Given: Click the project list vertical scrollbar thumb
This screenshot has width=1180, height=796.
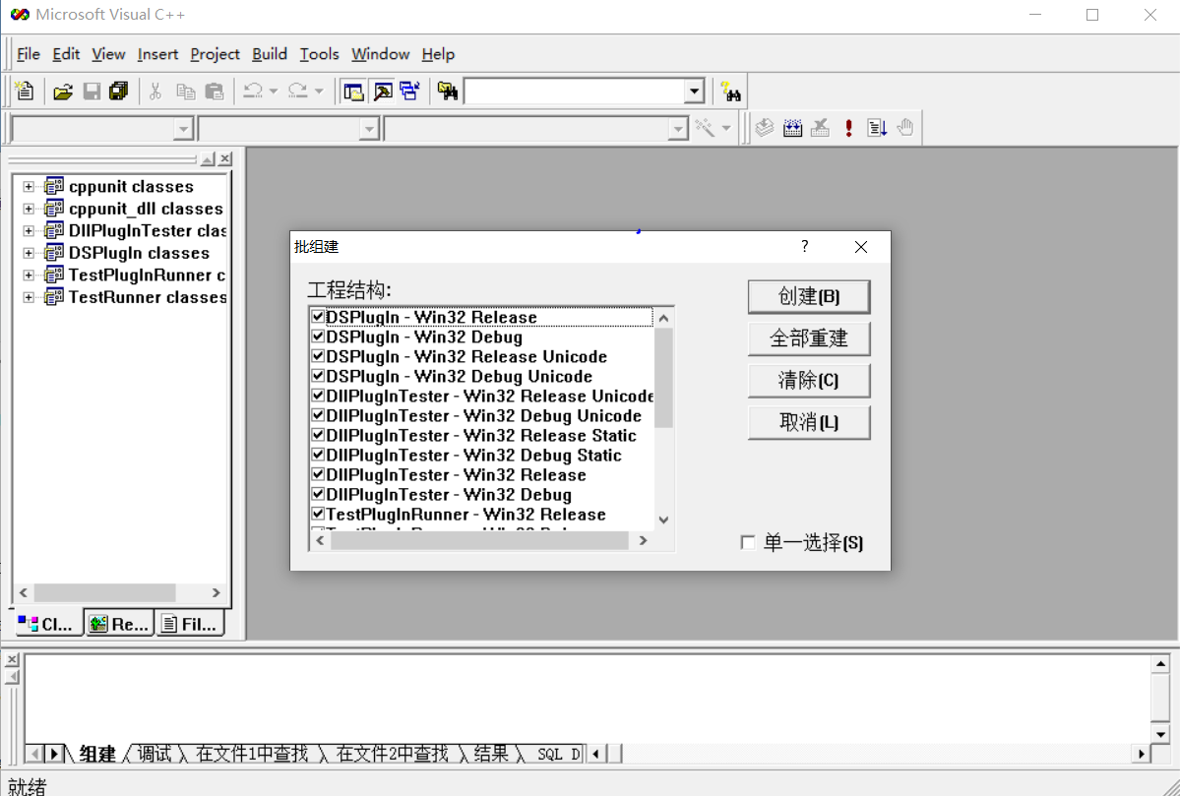Looking at the screenshot, I should (x=663, y=378).
